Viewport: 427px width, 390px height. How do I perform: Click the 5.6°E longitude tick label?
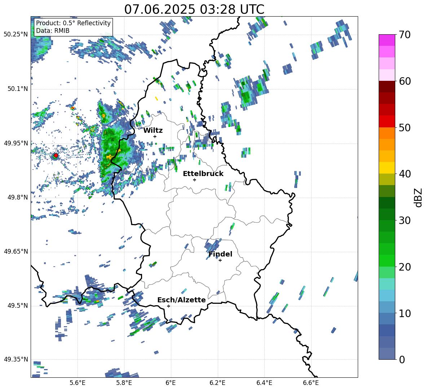(77, 383)
